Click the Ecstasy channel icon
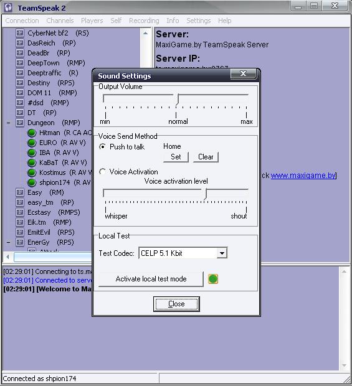 tap(20, 212)
